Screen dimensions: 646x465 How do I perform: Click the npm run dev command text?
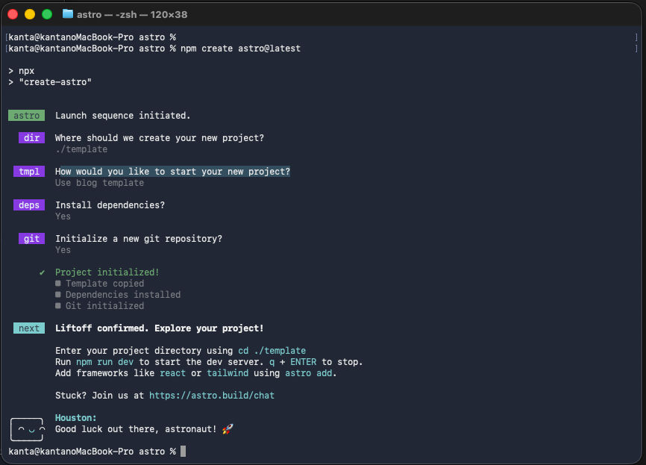pyautogui.click(x=104, y=362)
